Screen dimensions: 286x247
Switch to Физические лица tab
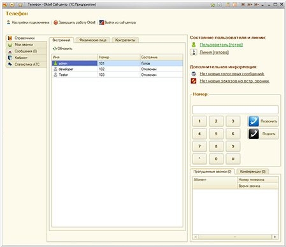[x=93, y=40]
